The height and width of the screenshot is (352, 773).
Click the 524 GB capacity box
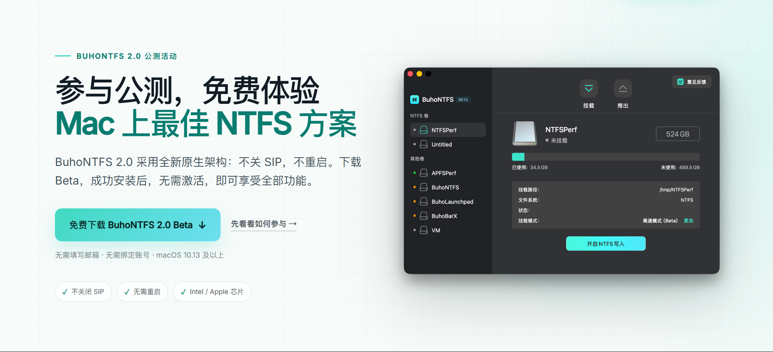tap(678, 134)
